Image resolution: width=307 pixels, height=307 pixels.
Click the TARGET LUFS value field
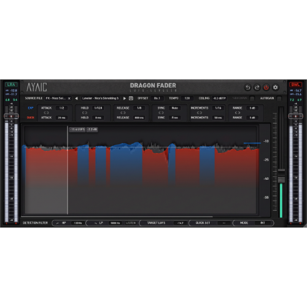[180, 223]
